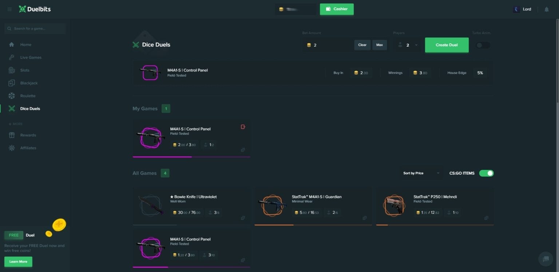559x272 pixels.
Task: Turn off the CS:GO ITEMS toggle
Action: [x=486, y=173]
